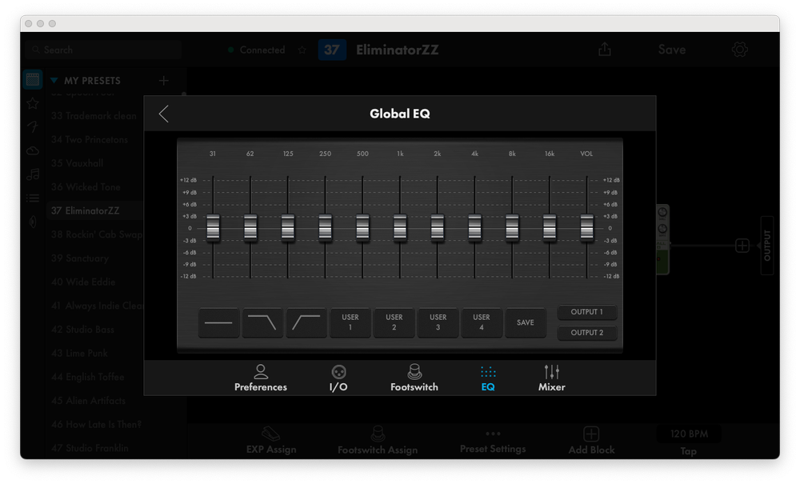Switch to the Mixer tab

click(551, 378)
